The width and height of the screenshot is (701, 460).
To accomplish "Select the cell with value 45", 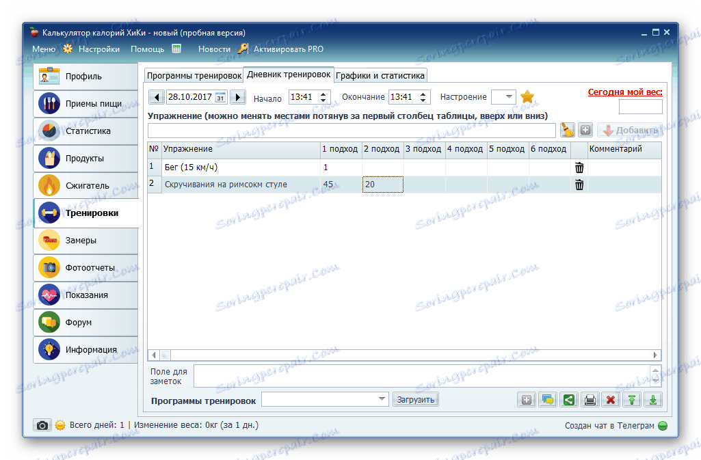I will click(341, 185).
